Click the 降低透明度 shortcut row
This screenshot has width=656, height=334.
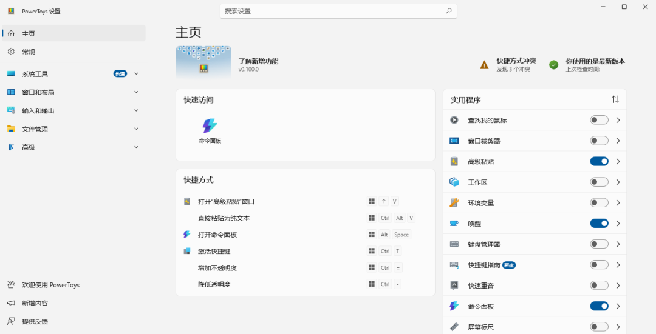[x=306, y=284]
